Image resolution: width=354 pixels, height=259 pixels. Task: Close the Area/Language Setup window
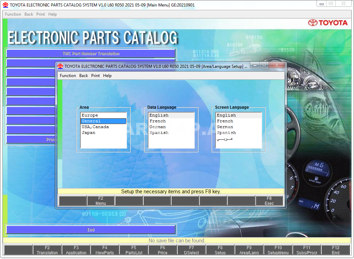pos(277,65)
